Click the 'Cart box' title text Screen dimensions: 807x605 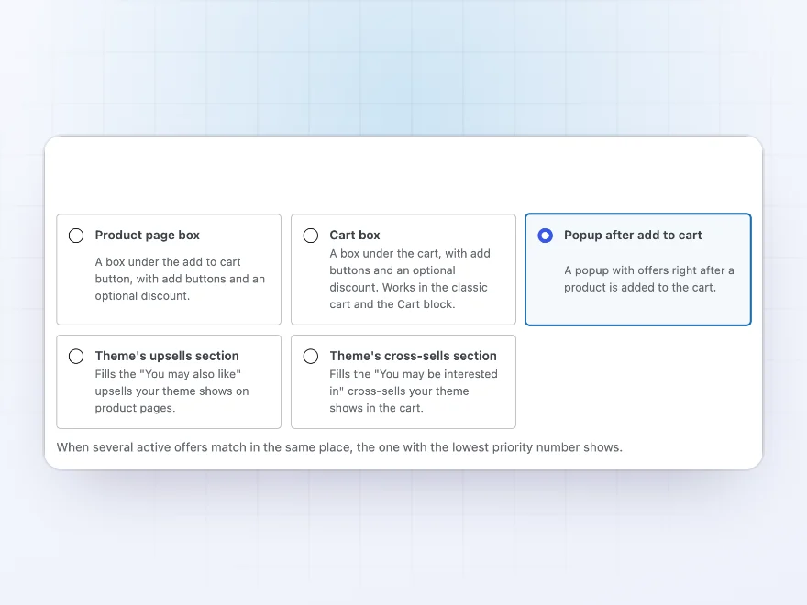pyautogui.click(x=355, y=235)
